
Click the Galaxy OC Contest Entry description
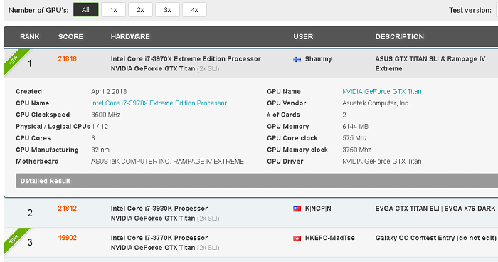(435, 238)
